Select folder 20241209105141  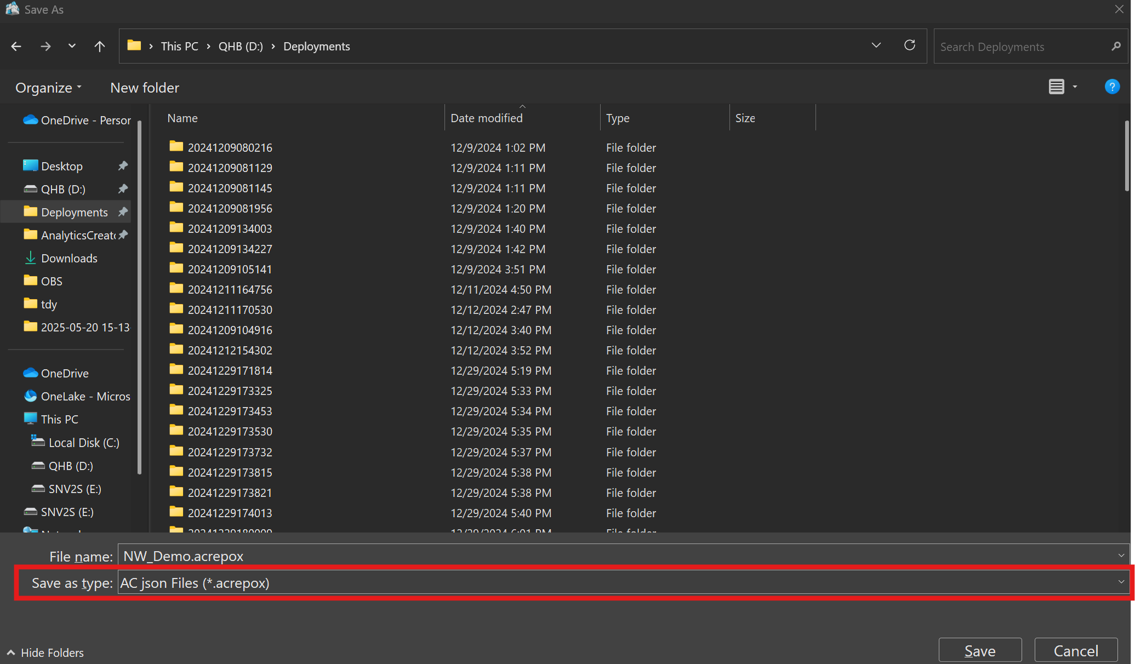coord(230,269)
